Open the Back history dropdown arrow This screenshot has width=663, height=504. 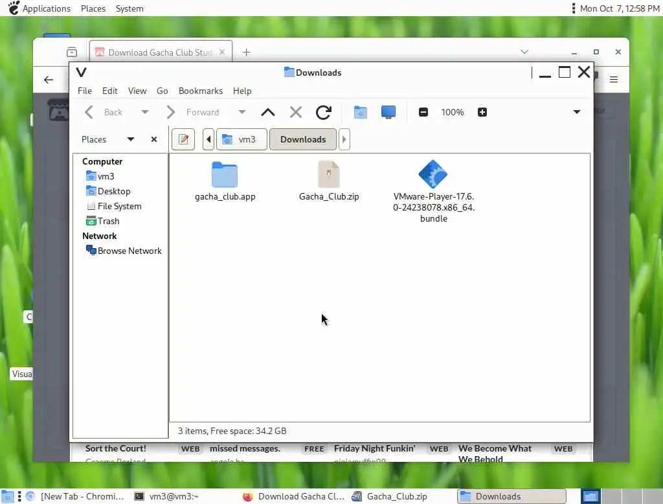(144, 112)
